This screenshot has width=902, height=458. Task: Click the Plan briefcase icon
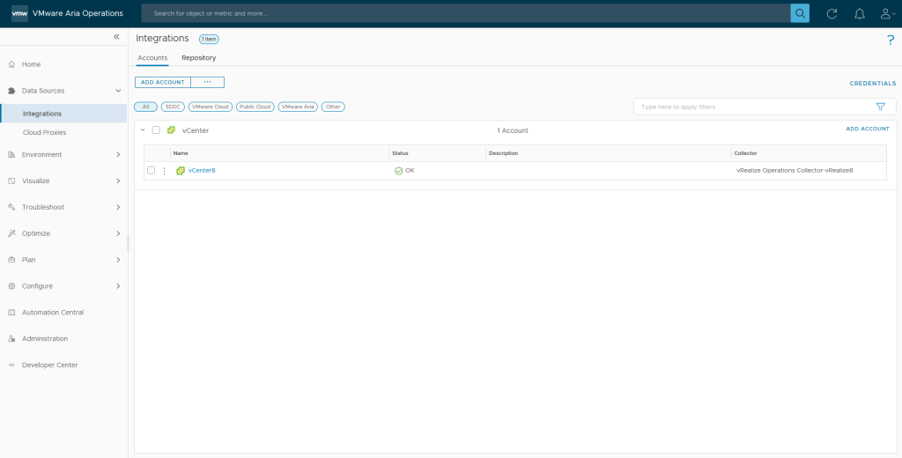[x=11, y=260]
